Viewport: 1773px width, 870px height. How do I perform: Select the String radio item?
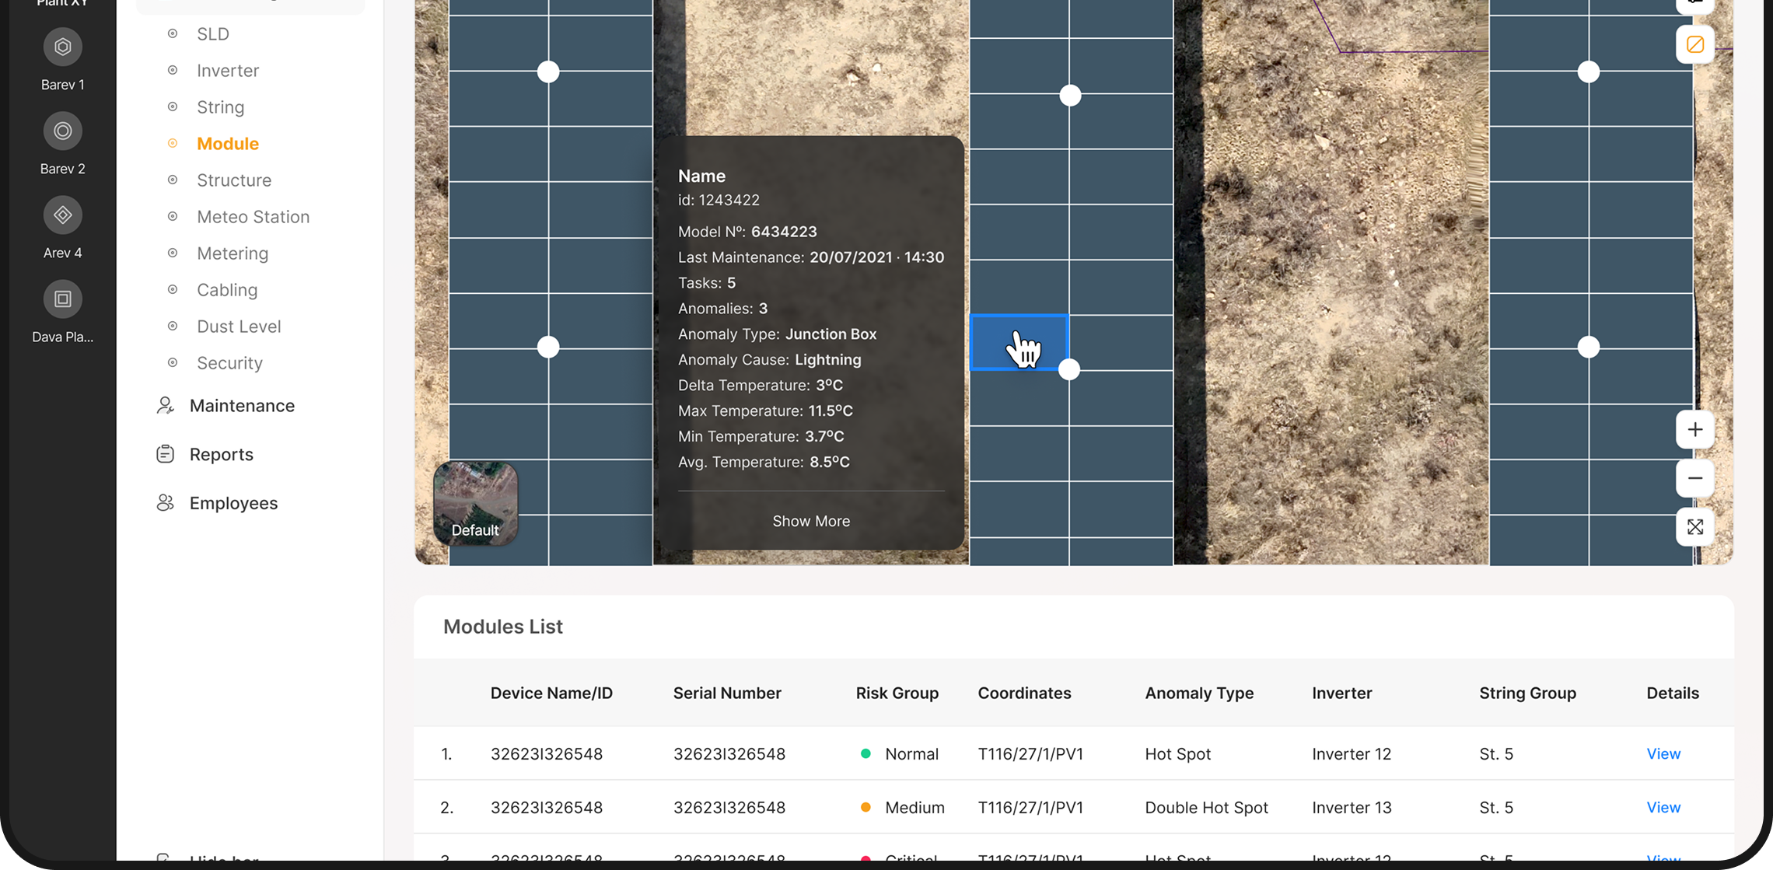220,107
